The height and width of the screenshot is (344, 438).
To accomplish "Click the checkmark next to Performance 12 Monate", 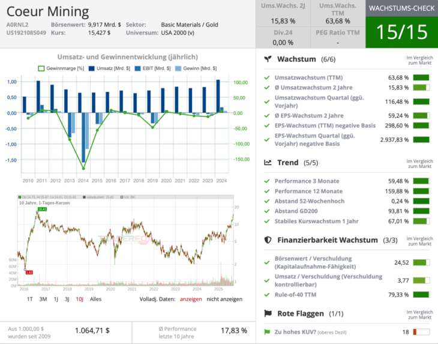I will pos(267,191).
